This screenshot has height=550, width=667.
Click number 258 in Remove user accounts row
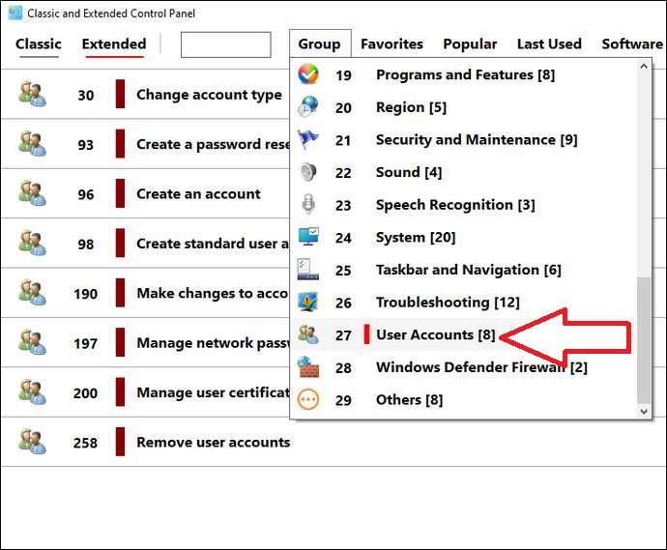[85, 443]
